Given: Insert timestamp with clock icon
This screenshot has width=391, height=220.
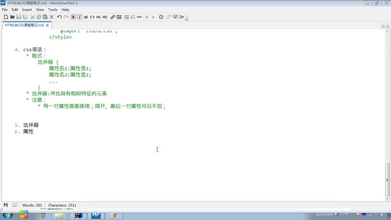Looking at the screenshot, I should (161, 17).
